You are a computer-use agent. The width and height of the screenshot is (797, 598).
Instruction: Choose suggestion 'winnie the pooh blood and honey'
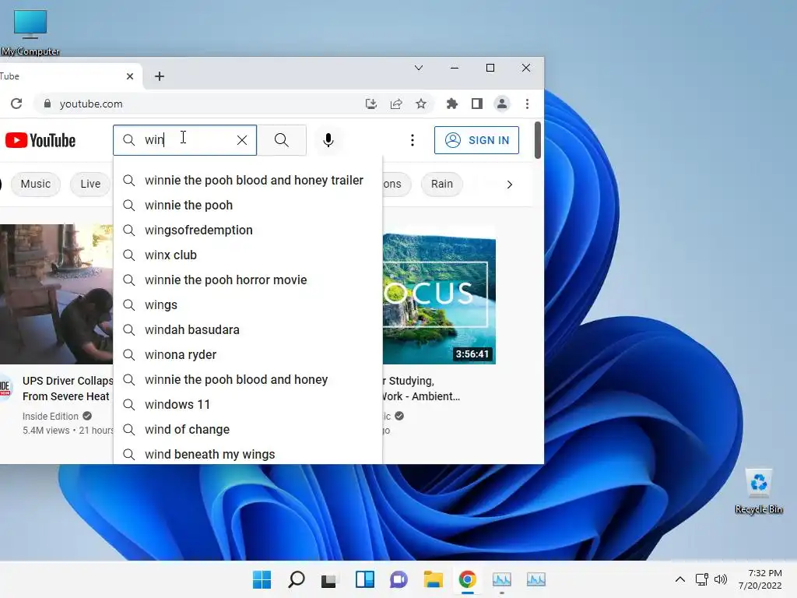[248, 379]
